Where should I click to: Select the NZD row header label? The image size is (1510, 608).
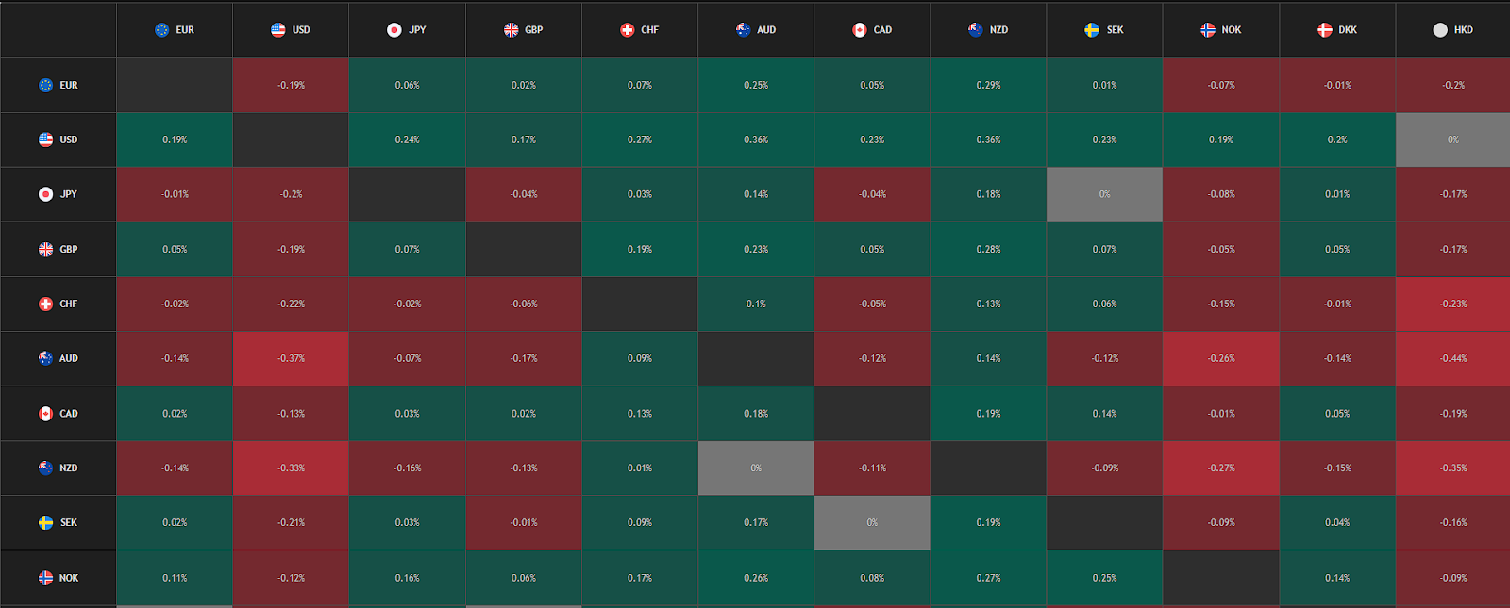tap(69, 468)
